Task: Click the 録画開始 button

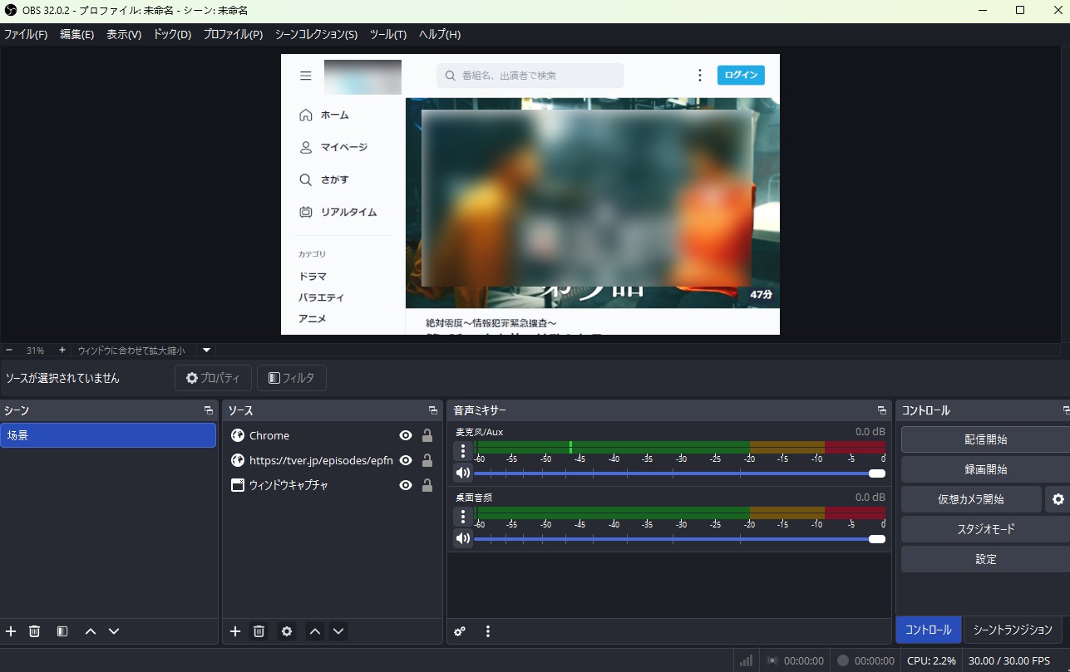Action: click(985, 469)
